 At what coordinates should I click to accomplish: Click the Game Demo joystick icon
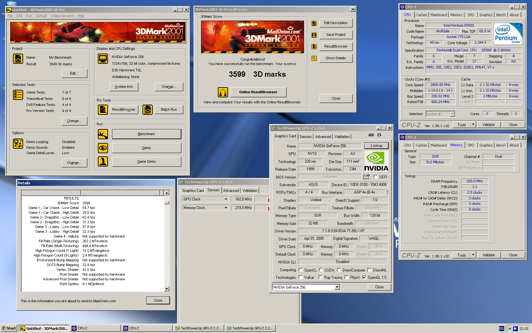[103, 161]
